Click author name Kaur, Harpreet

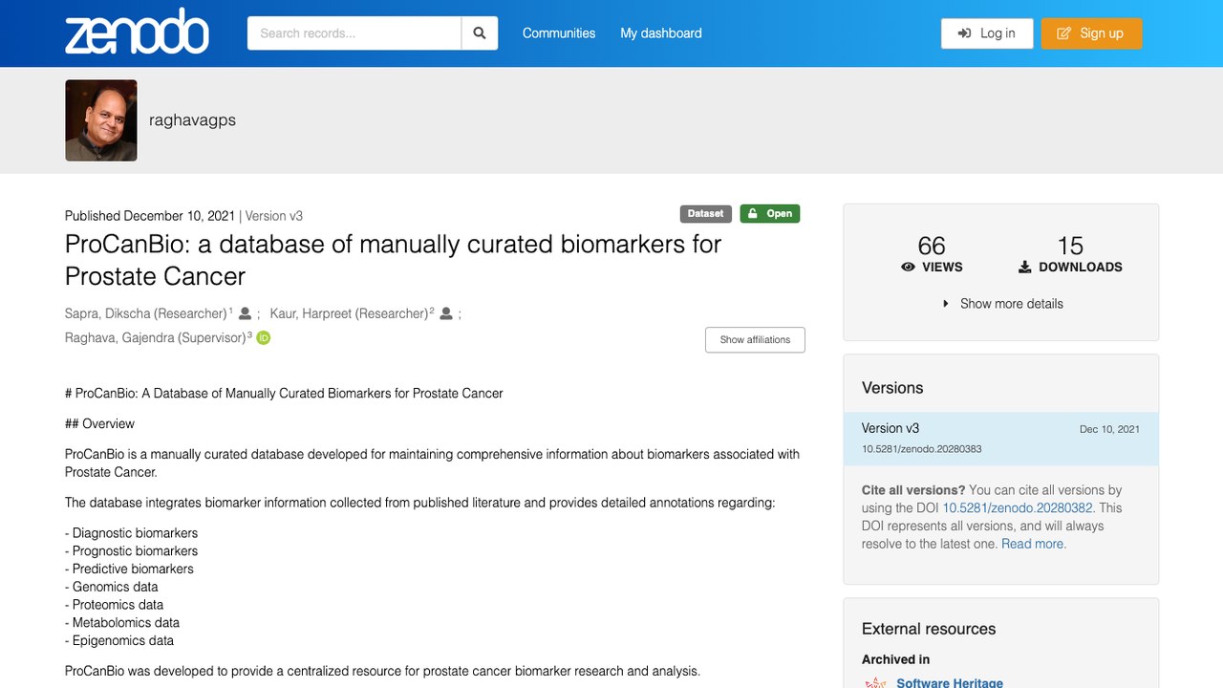[x=349, y=313]
